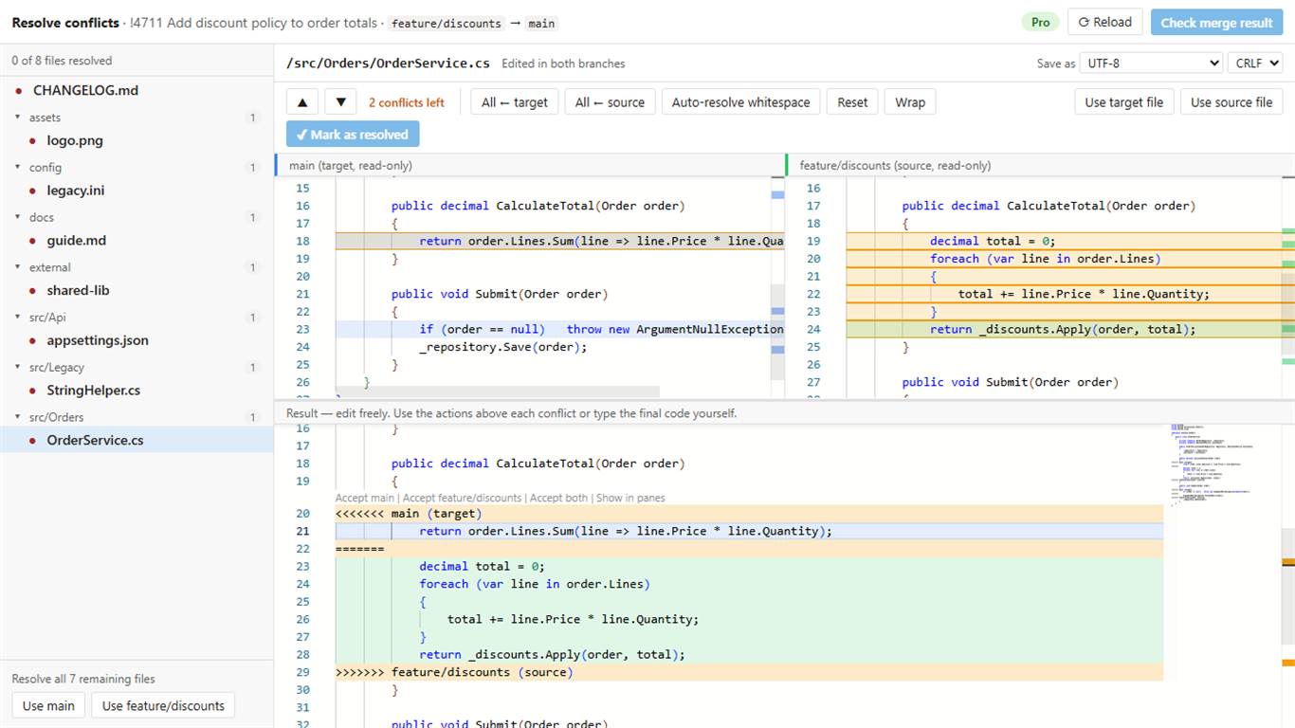Click Mark as resolved button
The width and height of the screenshot is (1295, 728).
[353, 135]
